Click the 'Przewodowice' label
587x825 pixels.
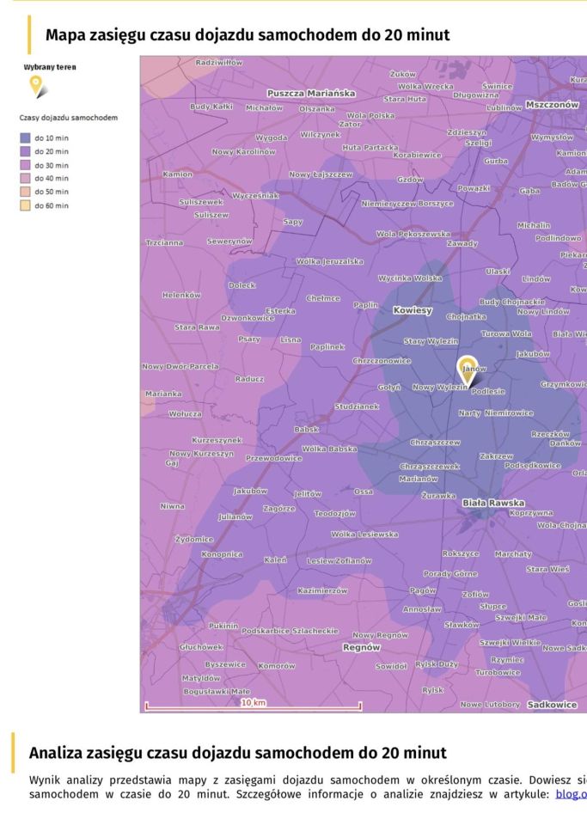point(274,458)
